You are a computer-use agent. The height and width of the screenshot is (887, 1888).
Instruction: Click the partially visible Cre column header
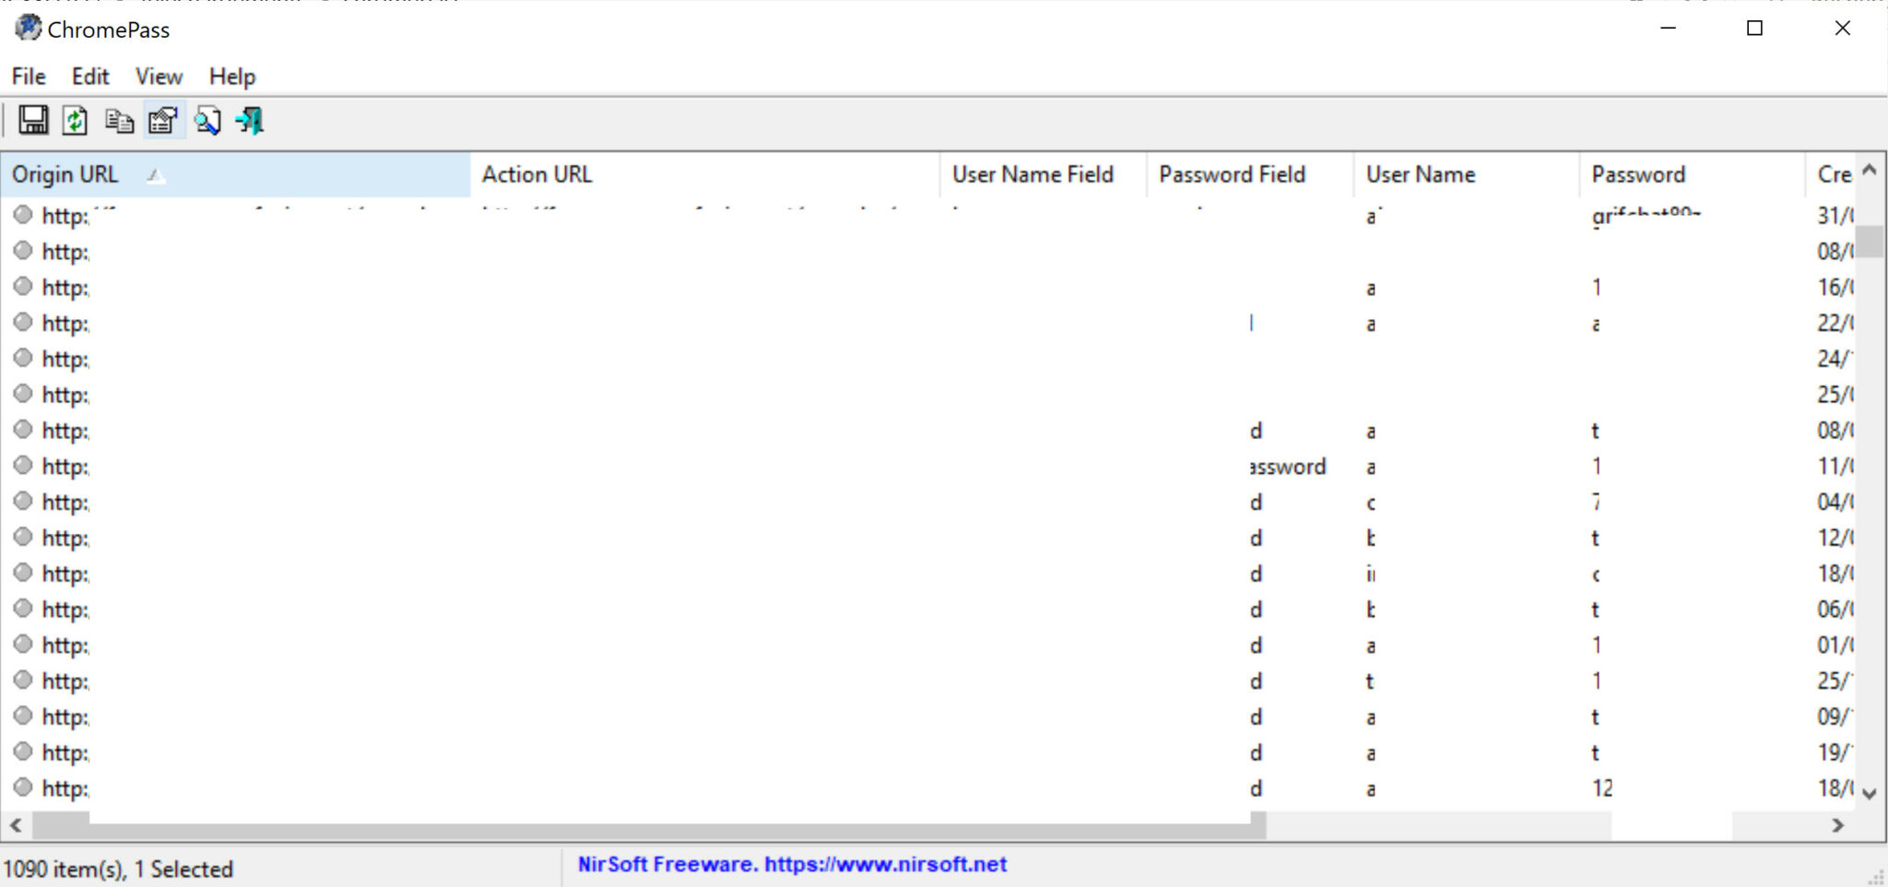1832,174
